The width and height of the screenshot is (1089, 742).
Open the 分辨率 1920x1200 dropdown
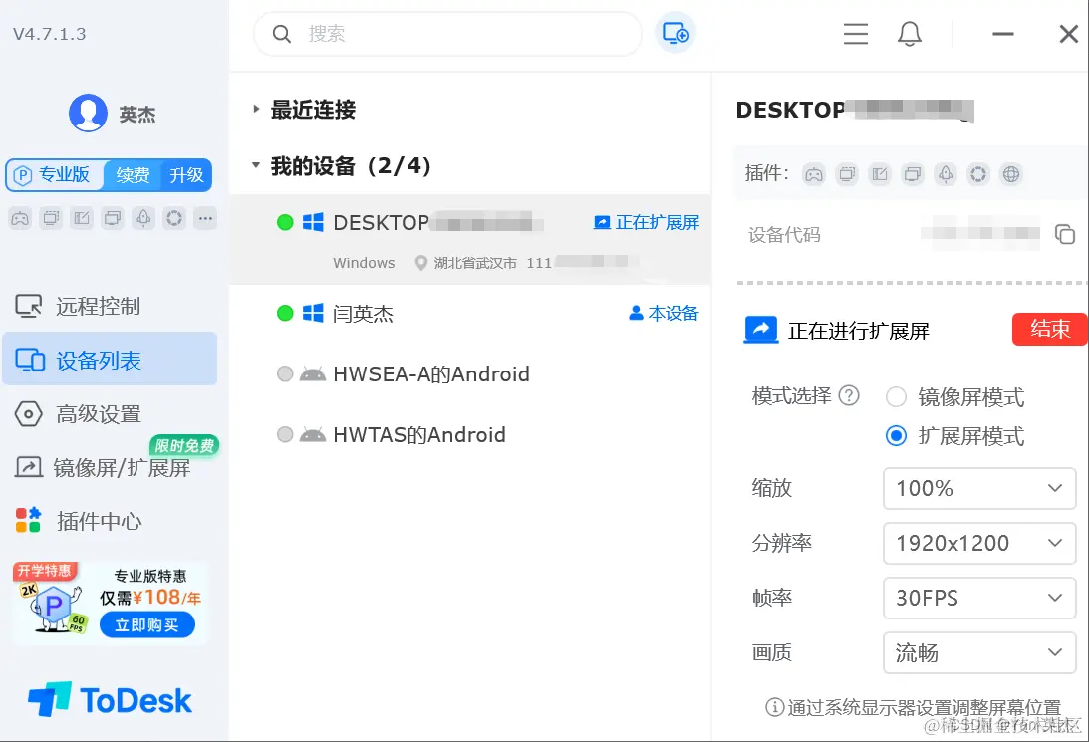pyautogui.click(x=979, y=543)
